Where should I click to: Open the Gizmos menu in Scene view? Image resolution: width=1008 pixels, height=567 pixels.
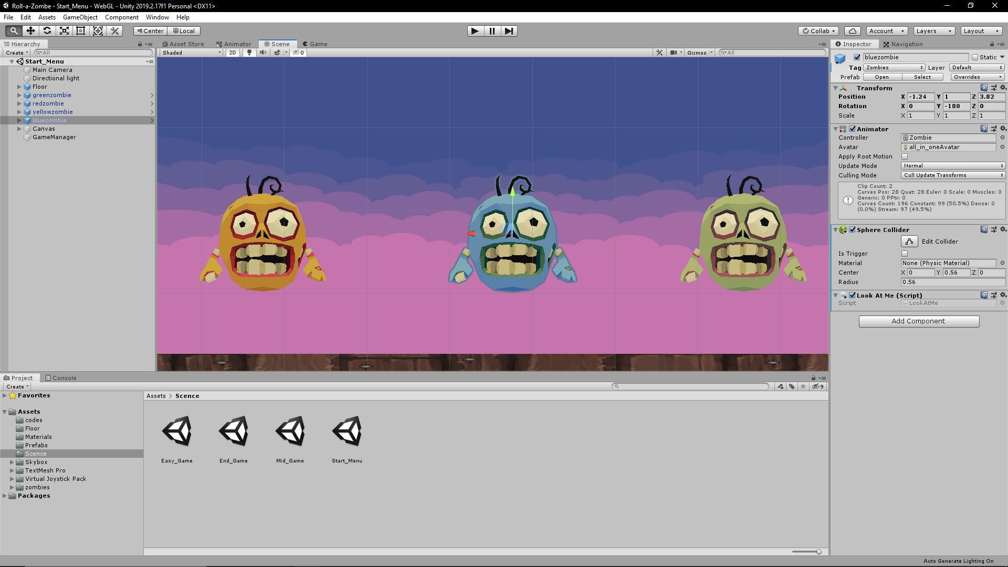[699, 52]
